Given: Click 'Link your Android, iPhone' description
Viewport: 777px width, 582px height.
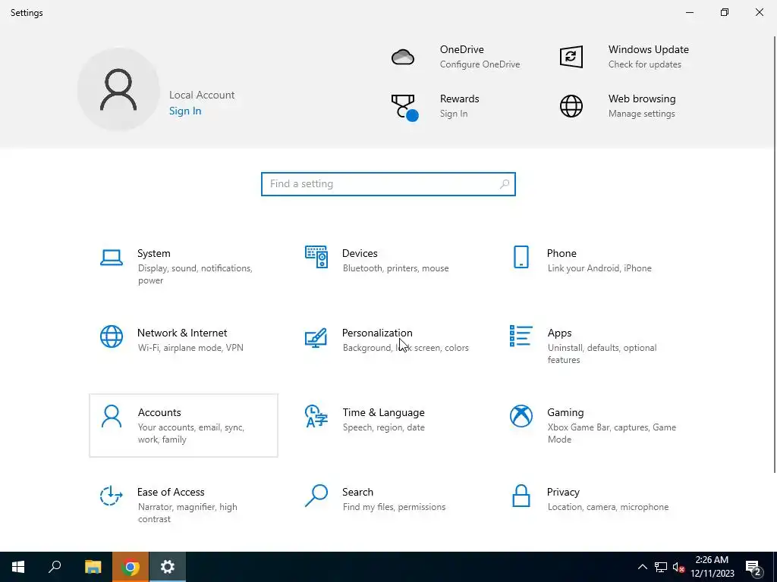Looking at the screenshot, I should pyautogui.click(x=599, y=268).
